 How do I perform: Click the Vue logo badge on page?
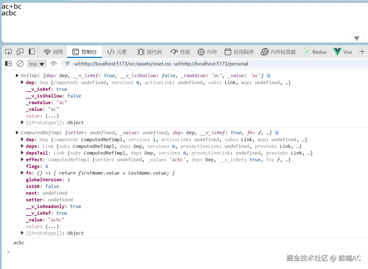click(357, 38)
